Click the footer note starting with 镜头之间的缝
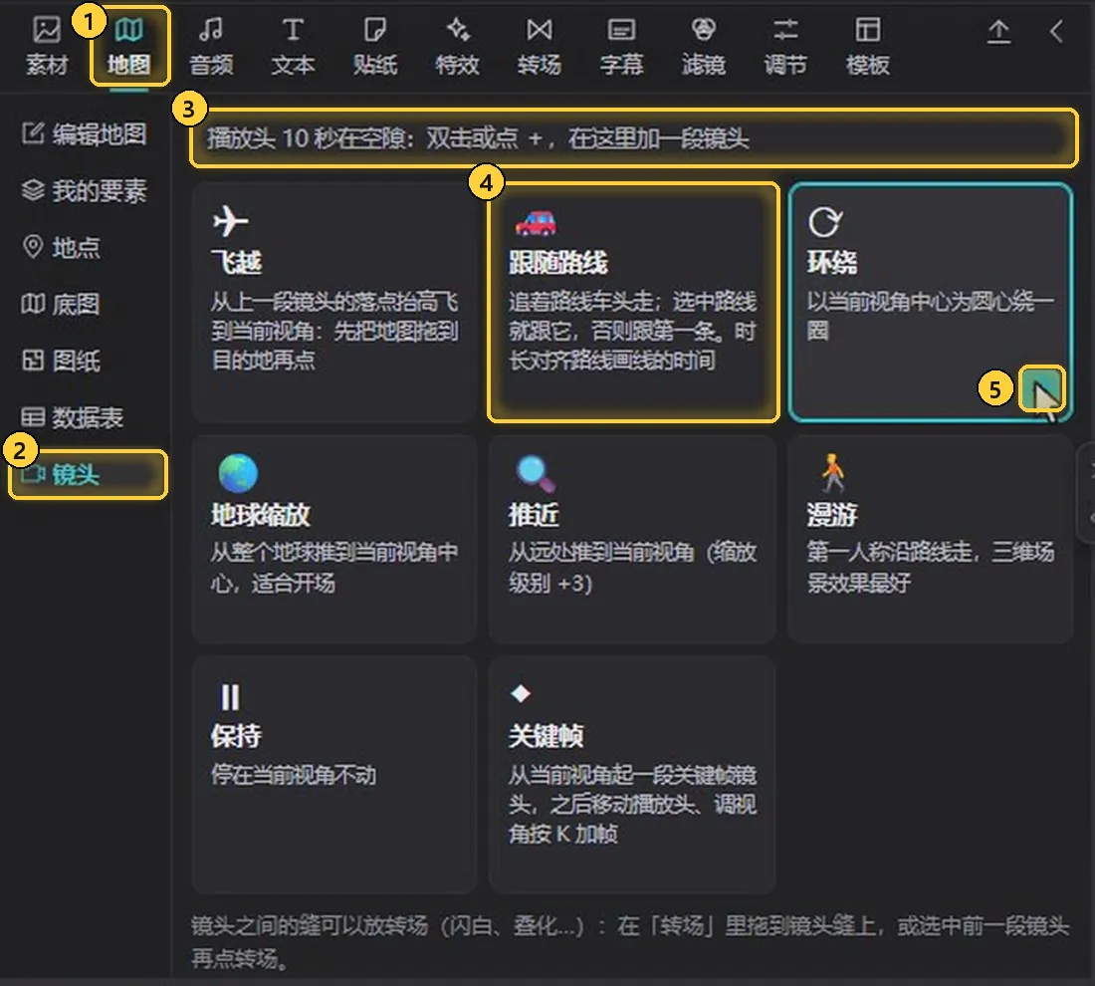1095x986 pixels. tap(630, 941)
